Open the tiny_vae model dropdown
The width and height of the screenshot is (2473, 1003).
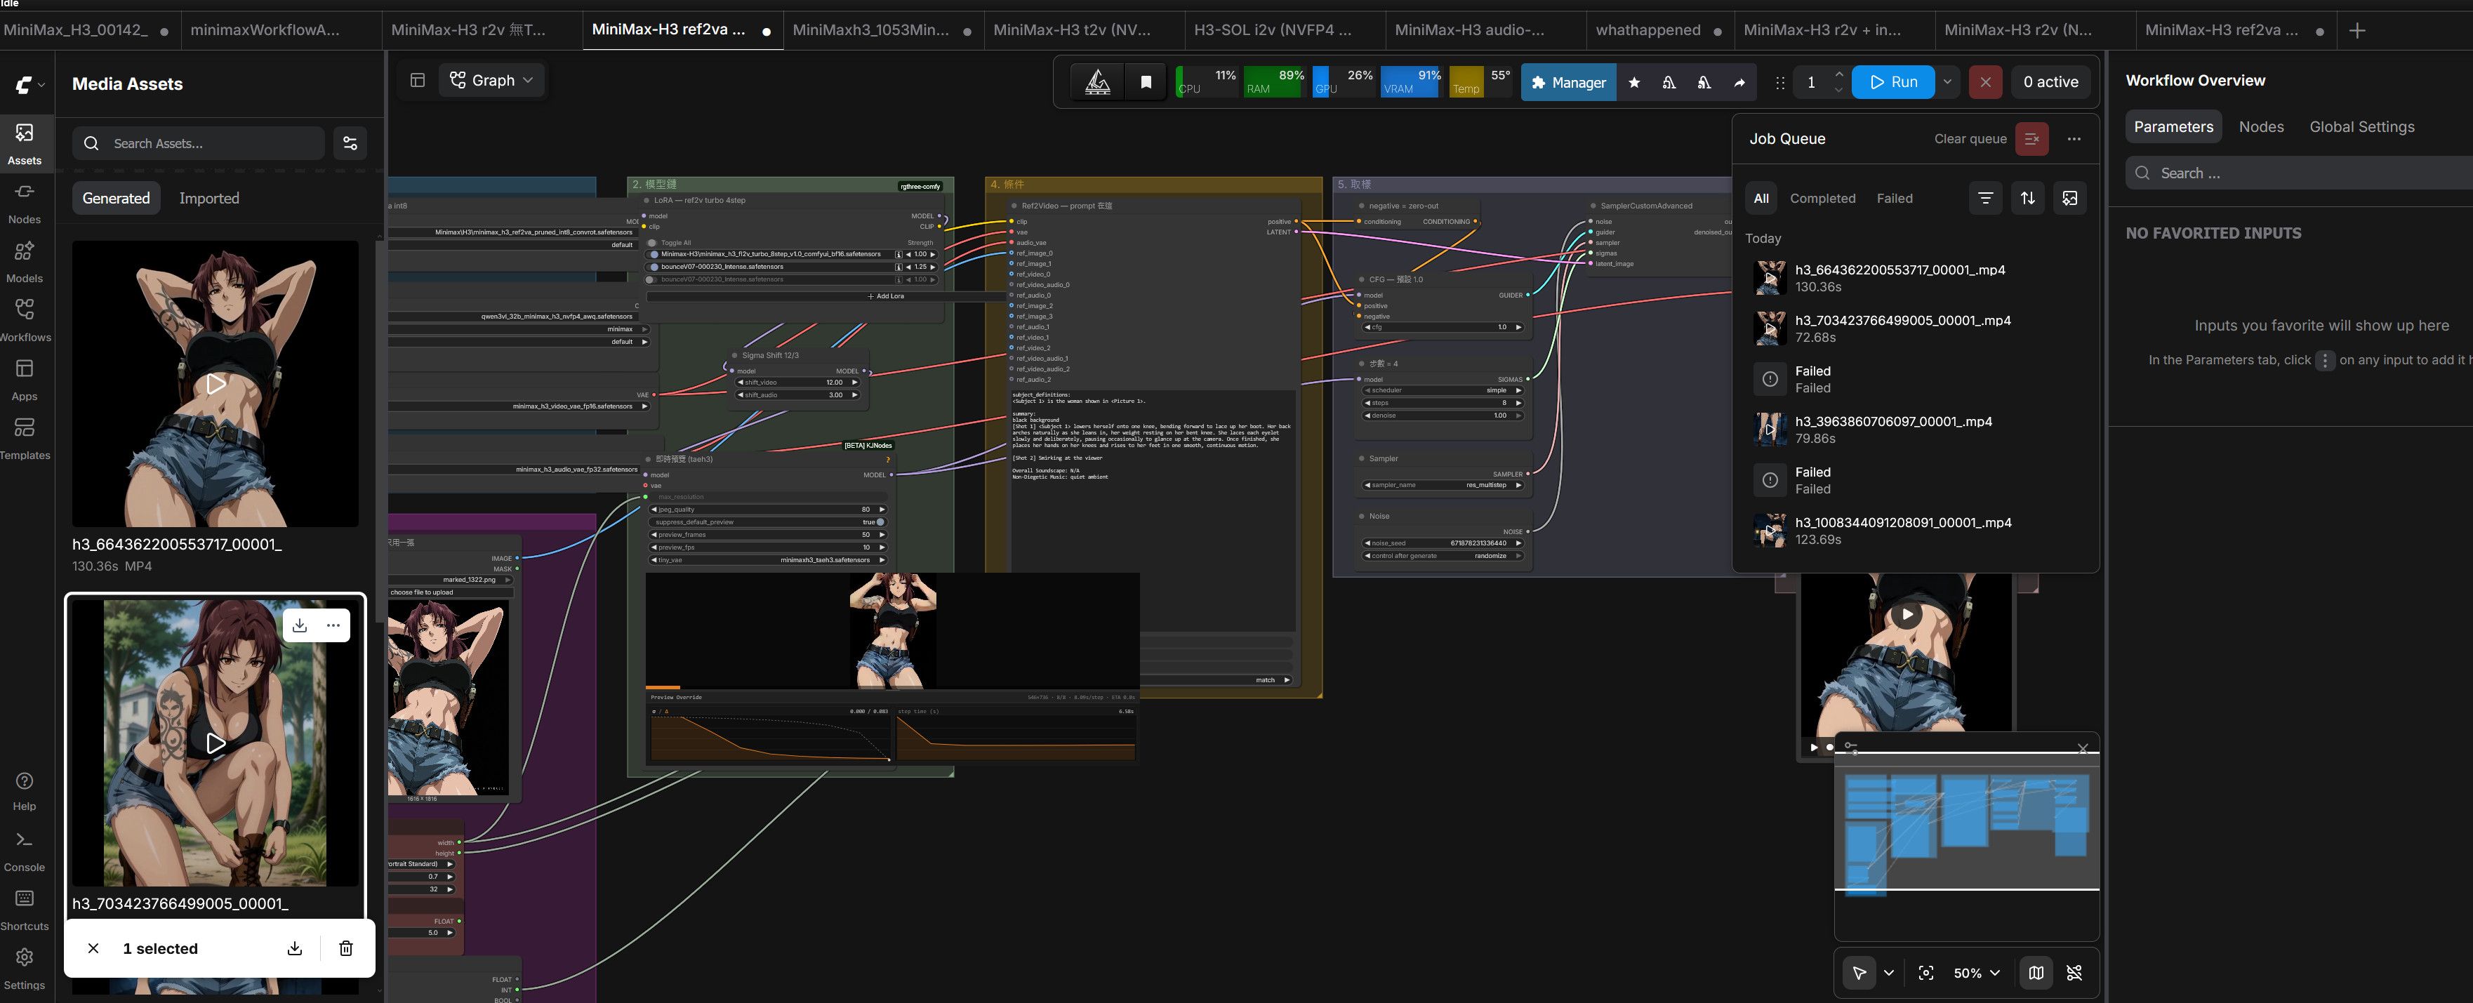pyautogui.click(x=768, y=559)
